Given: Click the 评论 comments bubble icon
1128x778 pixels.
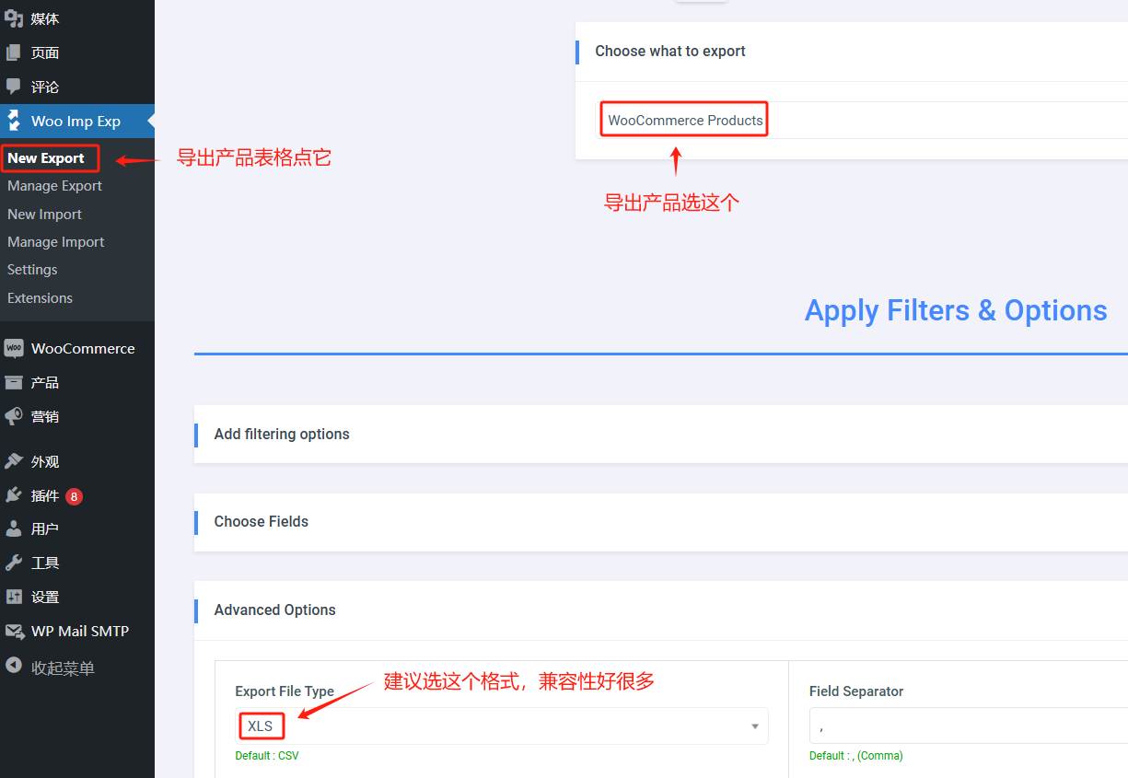Looking at the screenshot, I should (14, 87).
